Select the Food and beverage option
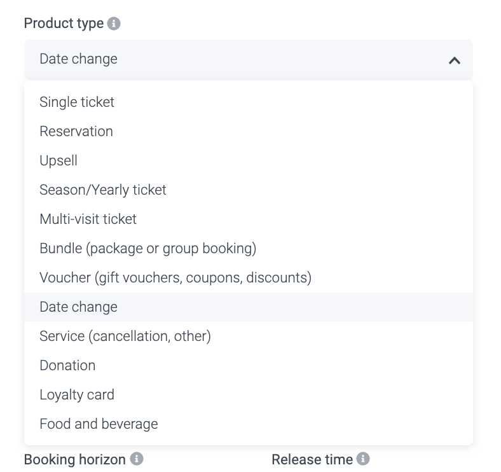Screen dimensions: 501x472 tap(99, 424)
